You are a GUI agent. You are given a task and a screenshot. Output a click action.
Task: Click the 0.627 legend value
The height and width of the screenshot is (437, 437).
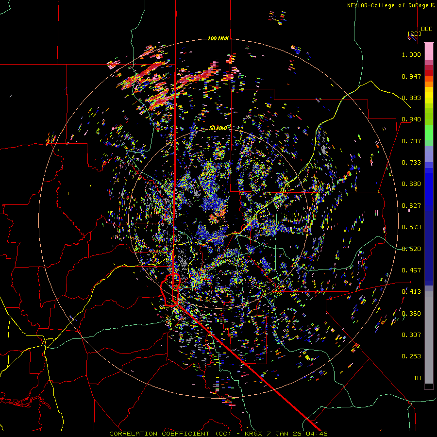click(x=411, y=206)
